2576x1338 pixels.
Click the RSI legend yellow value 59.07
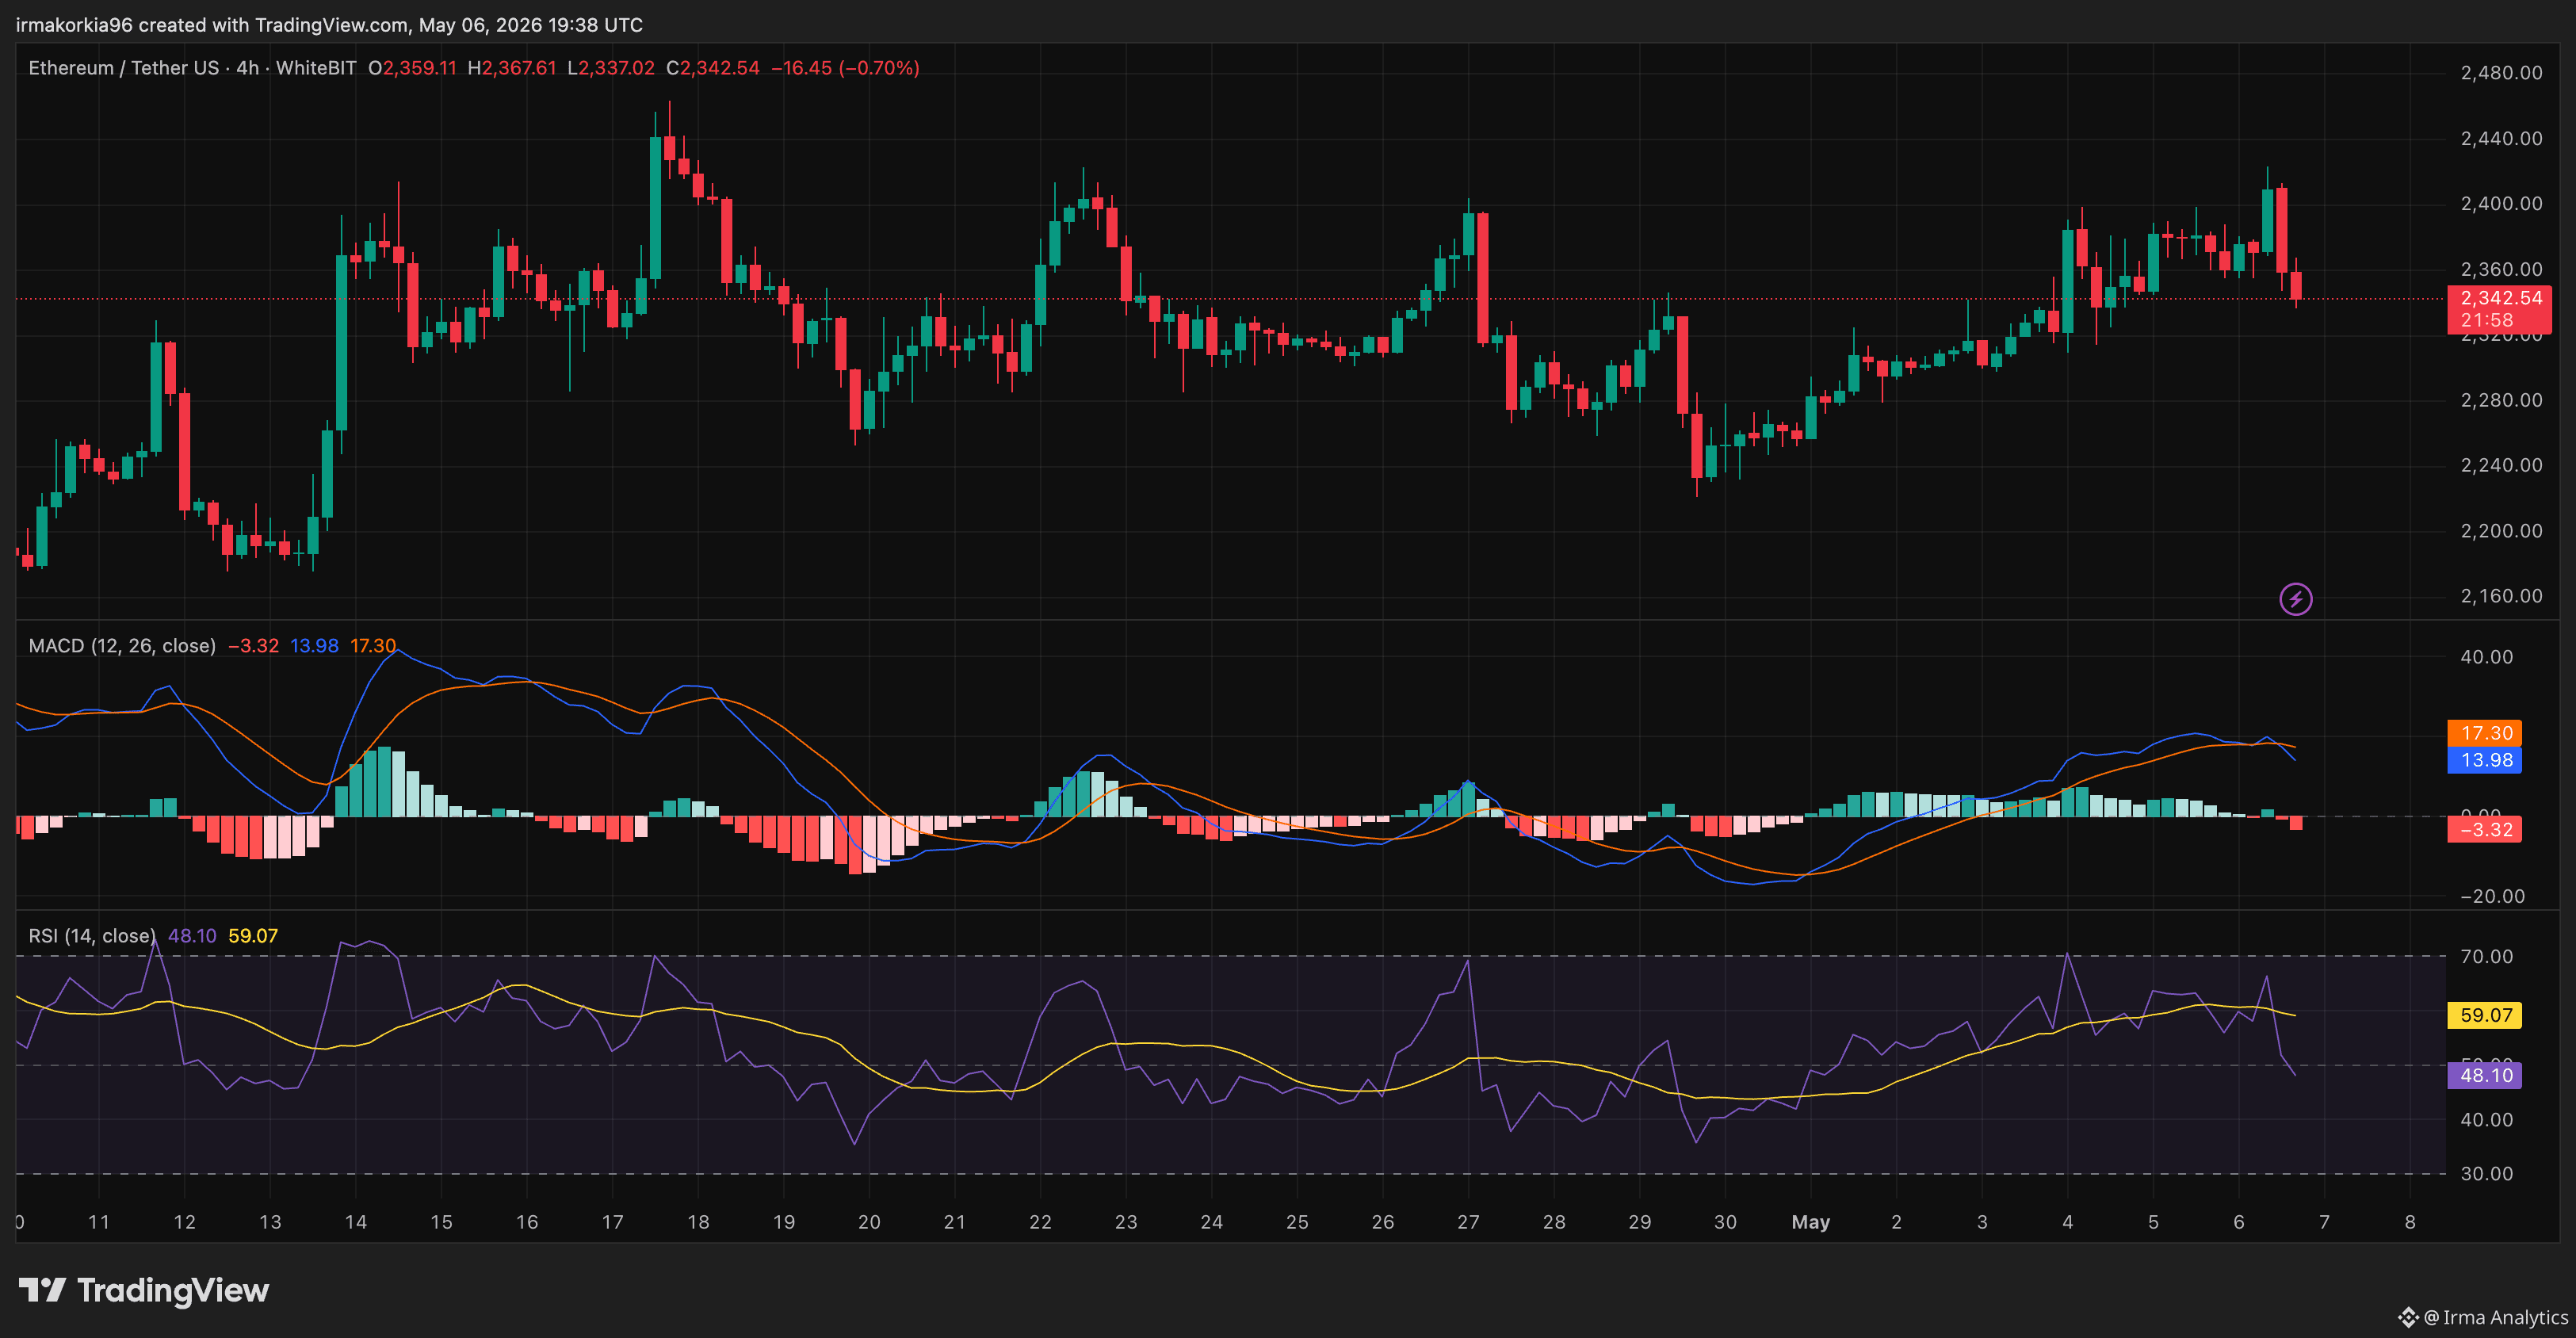253,936
